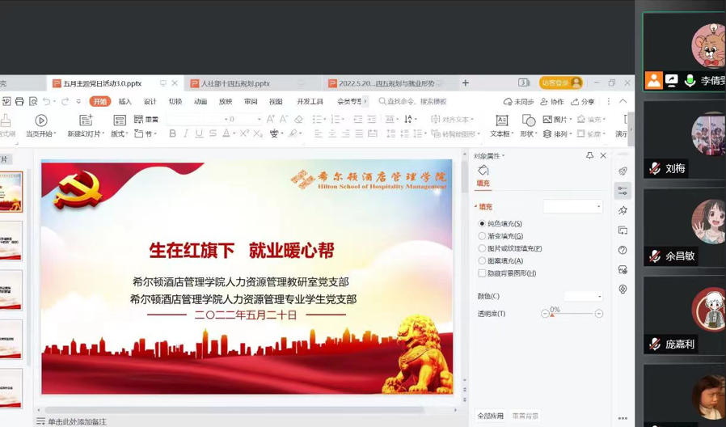Click the transparency decrease minus button

click(x=545, y=314)
